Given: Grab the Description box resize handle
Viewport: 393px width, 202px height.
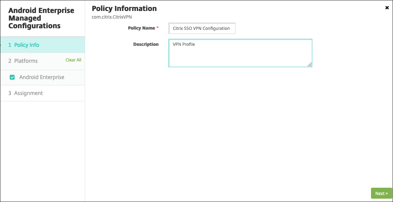Looking at the screenshot, I should 310,64.
